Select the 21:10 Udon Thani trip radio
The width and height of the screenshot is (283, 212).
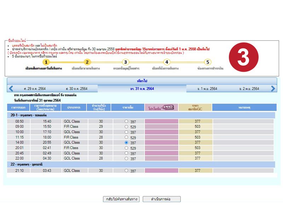pos(126,171)
